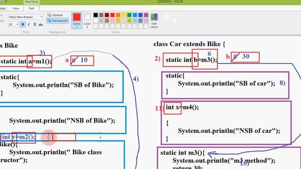Click the "class Car extends Bike {" canvas text

[x=189, y=44]
